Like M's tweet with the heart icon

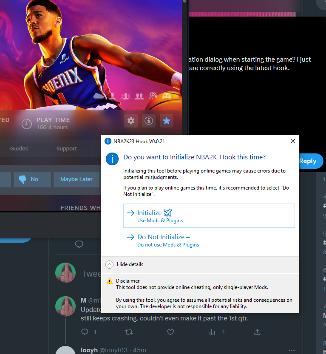pyautogui.click(x=170, y=332)
